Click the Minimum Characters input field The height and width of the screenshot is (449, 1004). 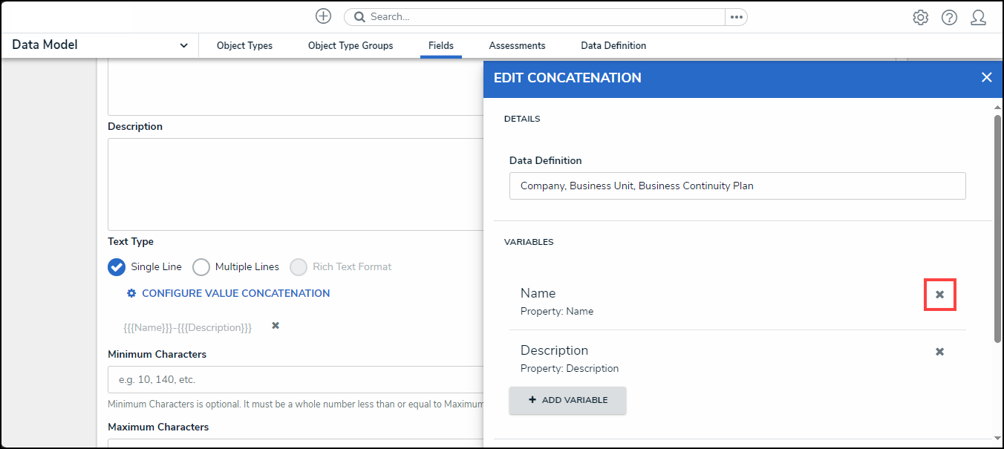pos(297,379)
